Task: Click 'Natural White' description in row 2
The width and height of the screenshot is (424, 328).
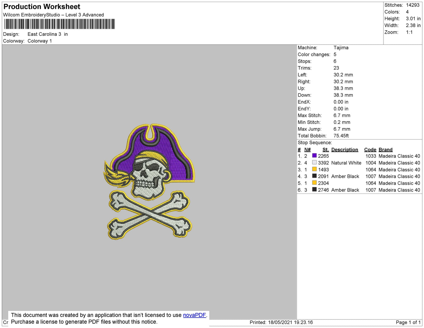Action: pos(346,163)
